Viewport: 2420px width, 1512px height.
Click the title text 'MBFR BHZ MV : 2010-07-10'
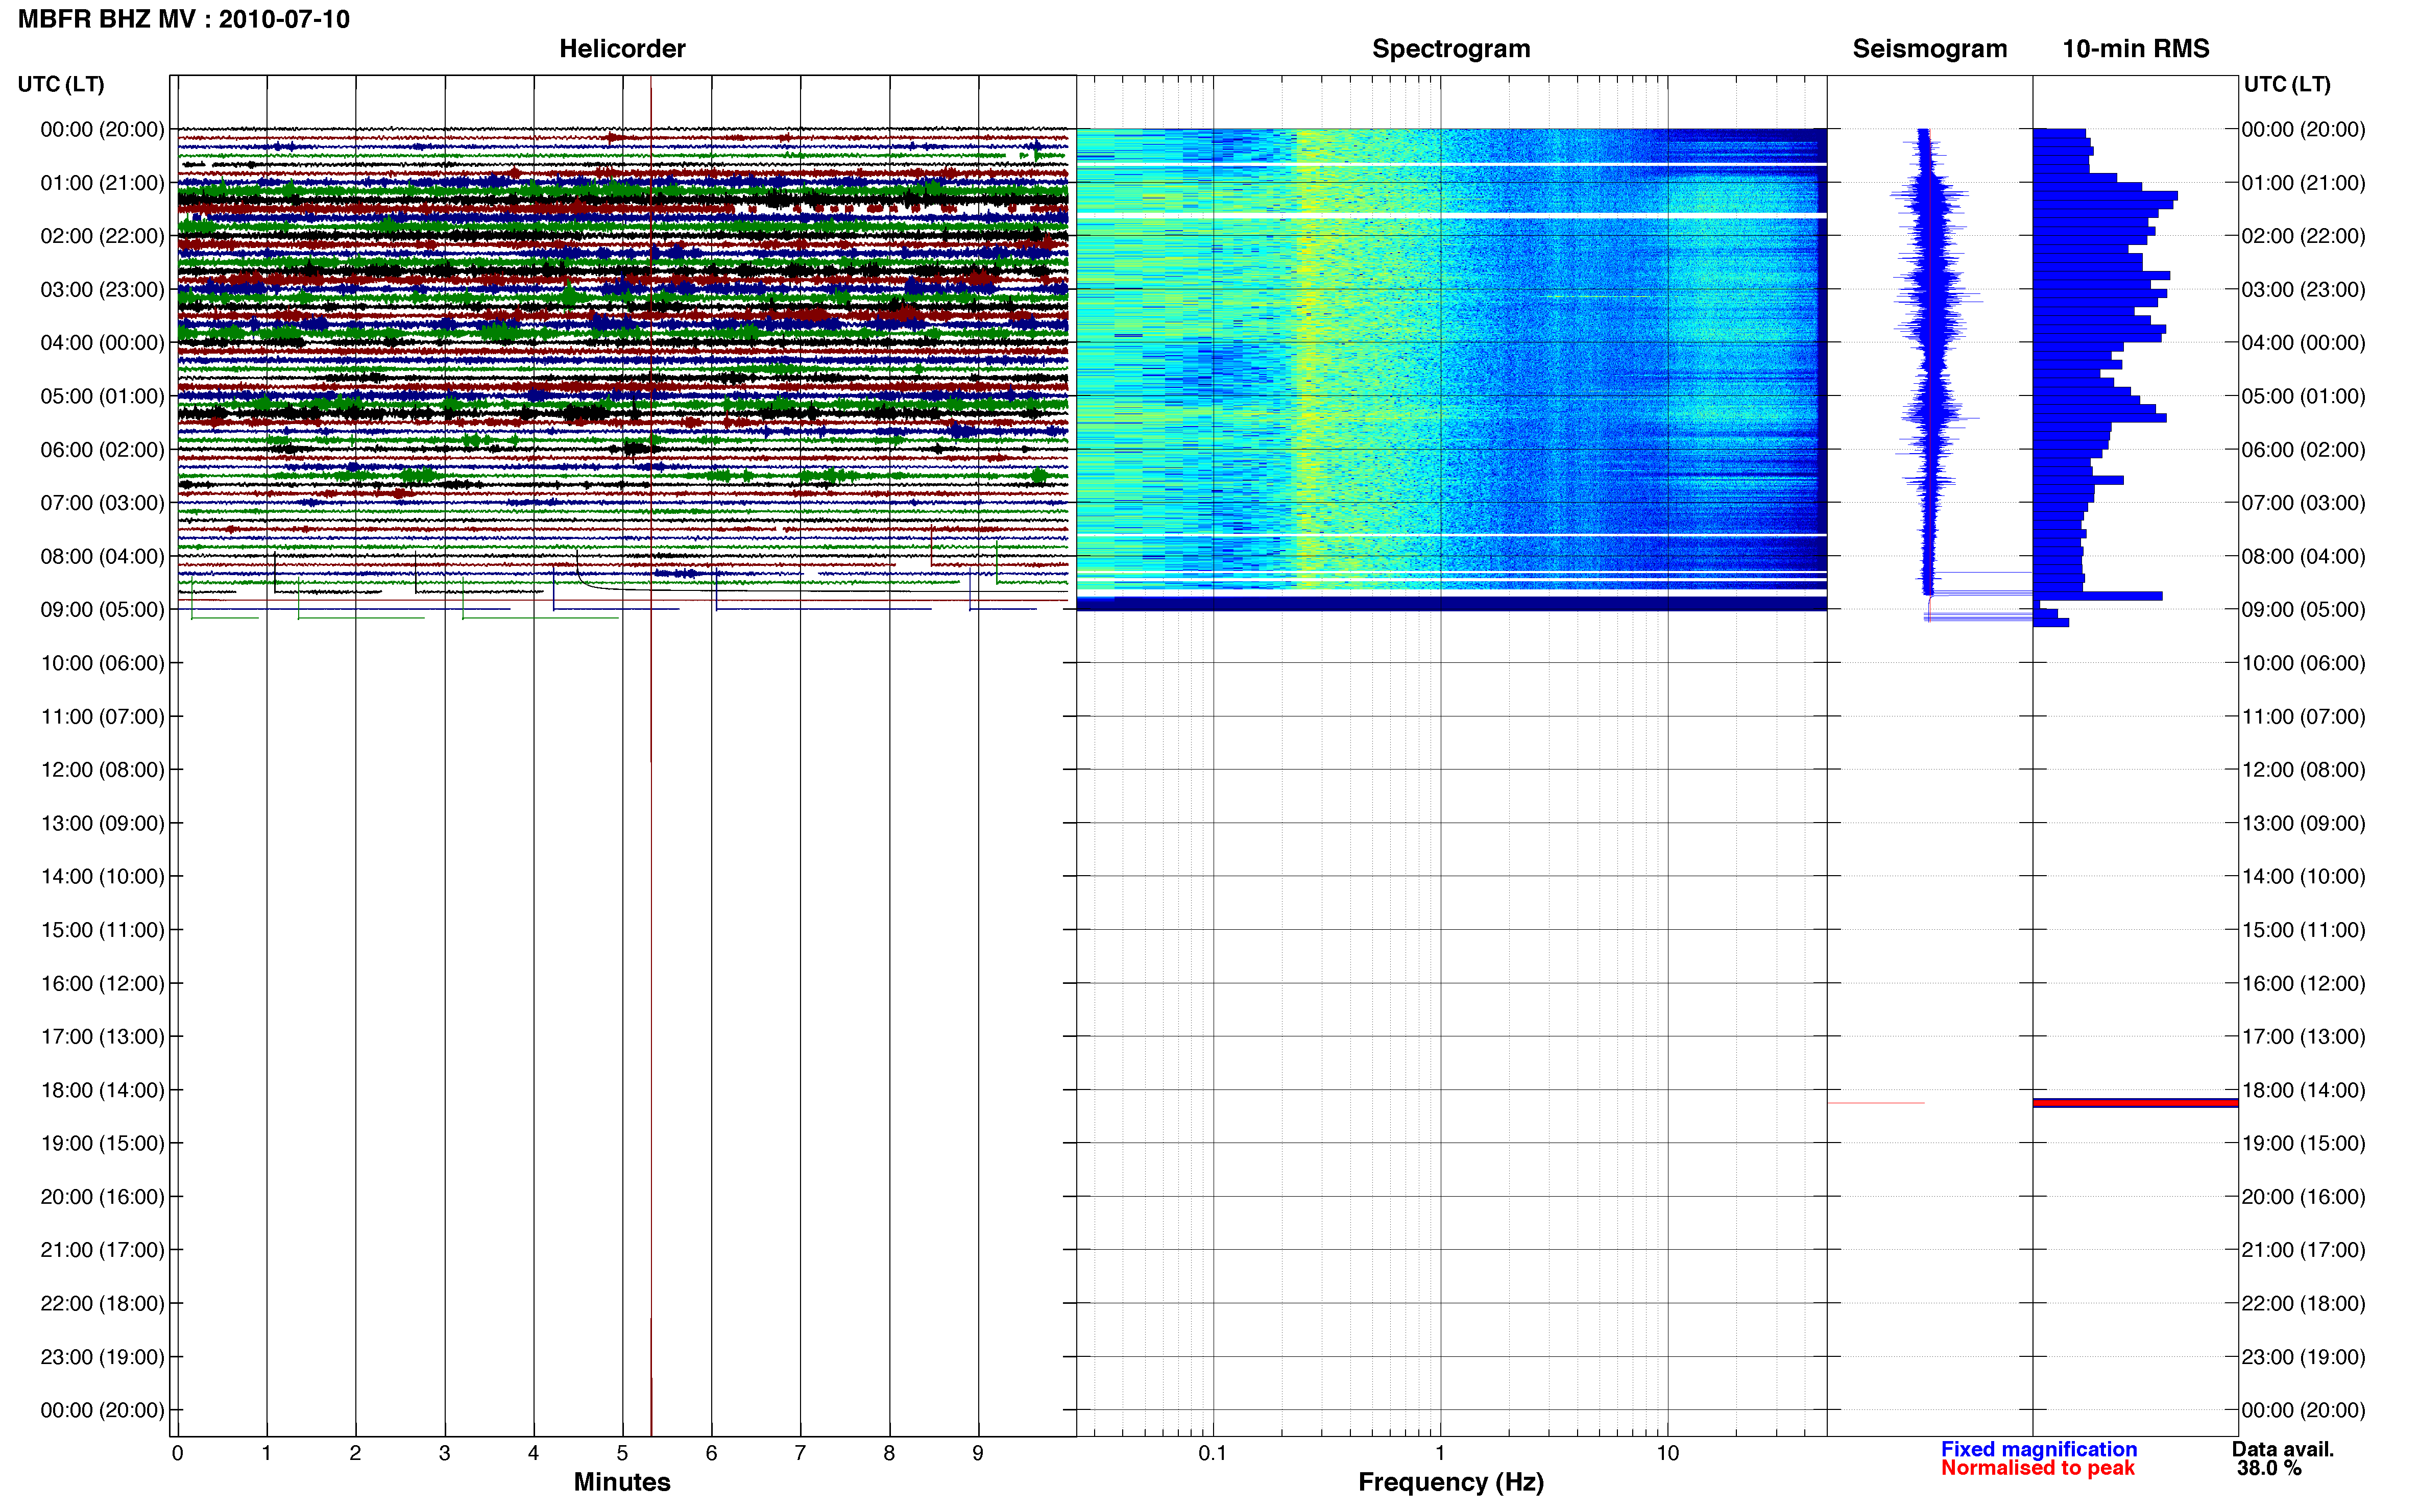pyautogui.click(x=184, y=19)
